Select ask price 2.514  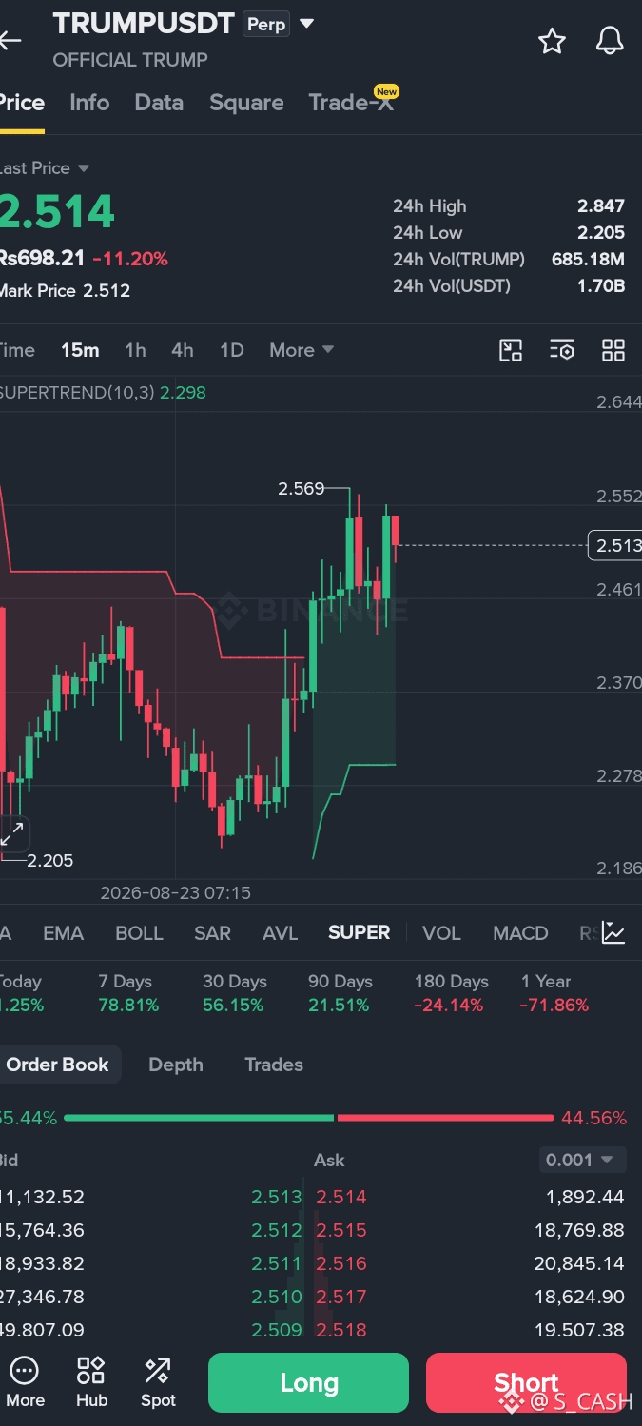tap(341, 1197)
